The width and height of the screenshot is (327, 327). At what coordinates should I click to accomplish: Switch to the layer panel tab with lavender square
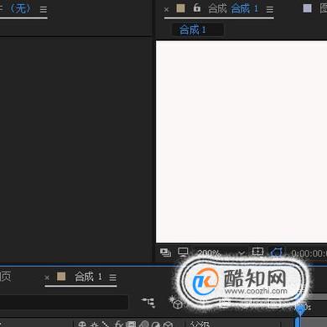coord(307,8)
